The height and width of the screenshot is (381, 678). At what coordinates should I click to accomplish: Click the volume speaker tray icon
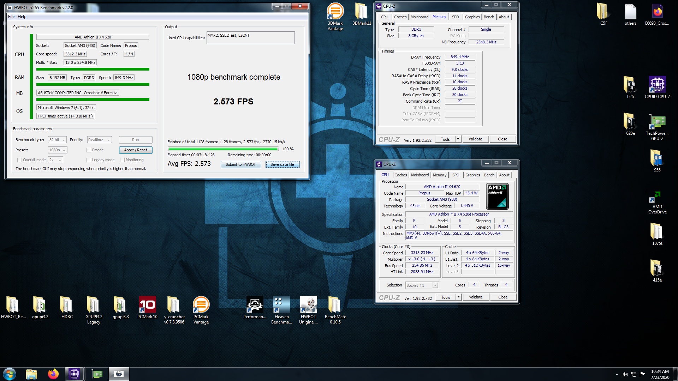625,374
